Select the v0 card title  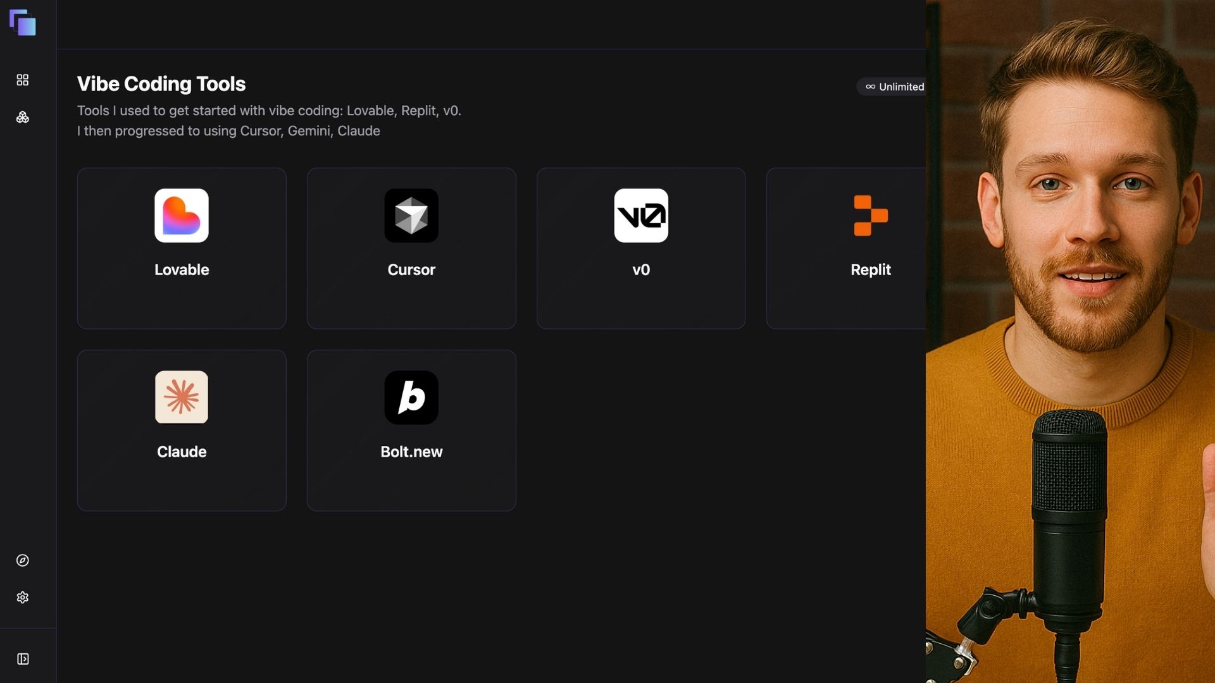(x=641, y=270)
